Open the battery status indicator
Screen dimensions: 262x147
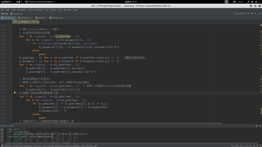(256, 2)
